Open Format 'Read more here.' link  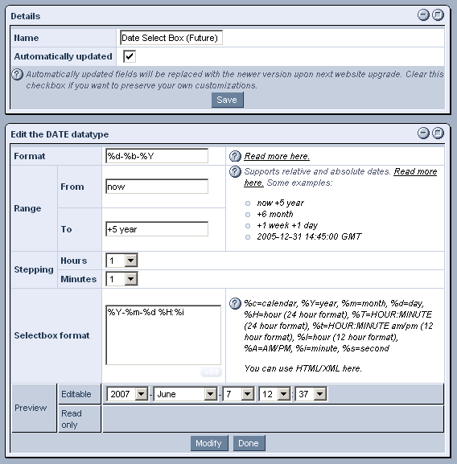coord(277,156)
